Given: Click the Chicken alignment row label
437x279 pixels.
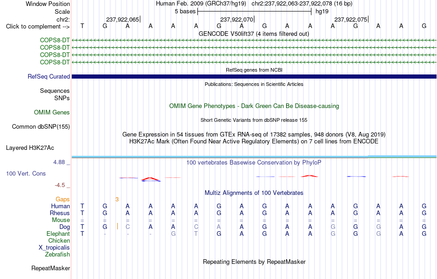Looking at the screenshot, I should [59, 240].
